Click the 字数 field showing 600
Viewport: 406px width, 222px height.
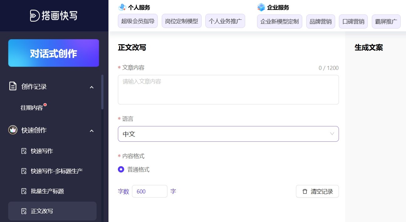click(x=150, y=191)
